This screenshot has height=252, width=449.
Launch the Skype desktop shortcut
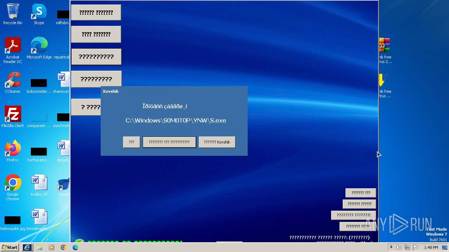coord(39,14)
